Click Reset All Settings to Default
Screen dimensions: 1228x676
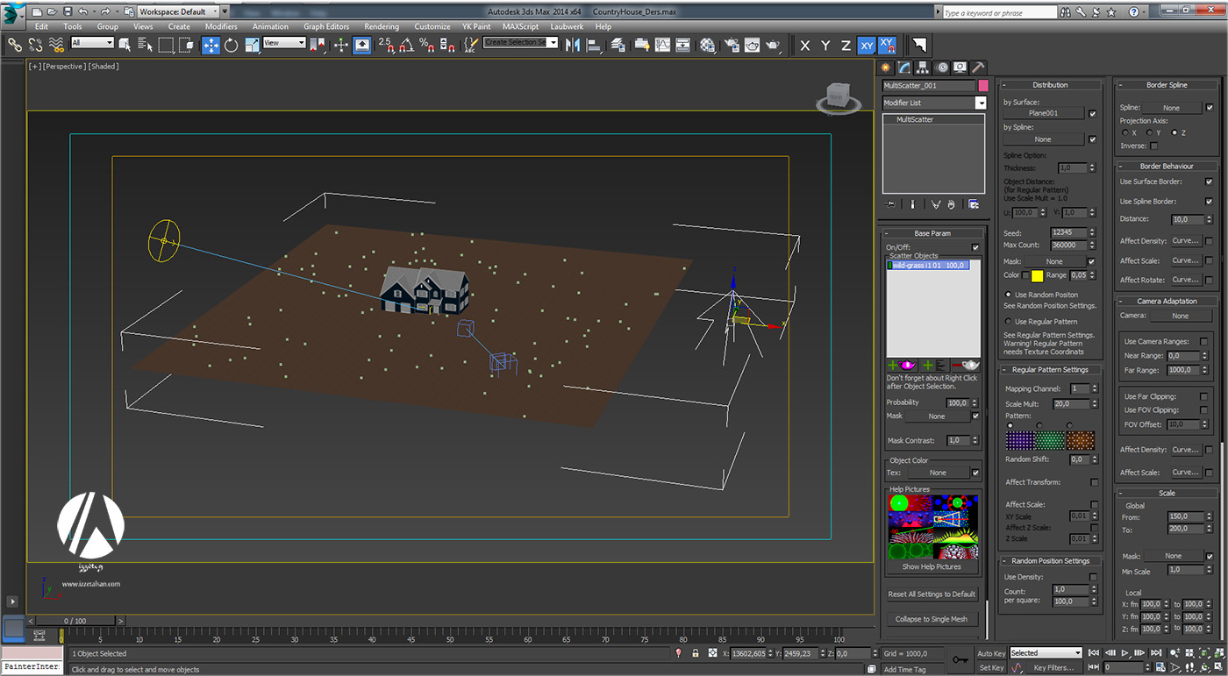click(931, 594)
